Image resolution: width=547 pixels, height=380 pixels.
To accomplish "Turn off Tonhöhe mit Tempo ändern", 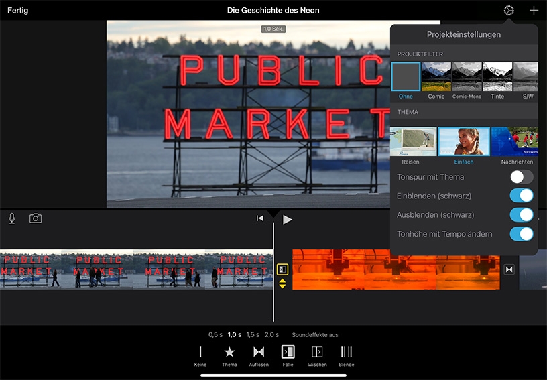I will (x=522, y=234).
